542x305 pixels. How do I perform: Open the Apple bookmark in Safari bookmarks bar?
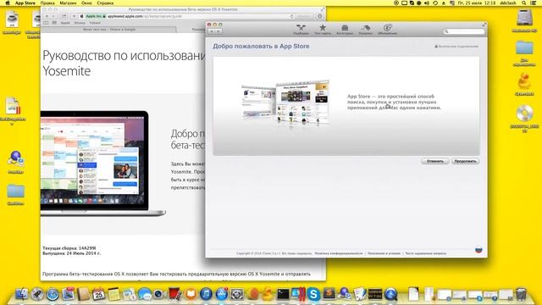(x=65, y=23)
